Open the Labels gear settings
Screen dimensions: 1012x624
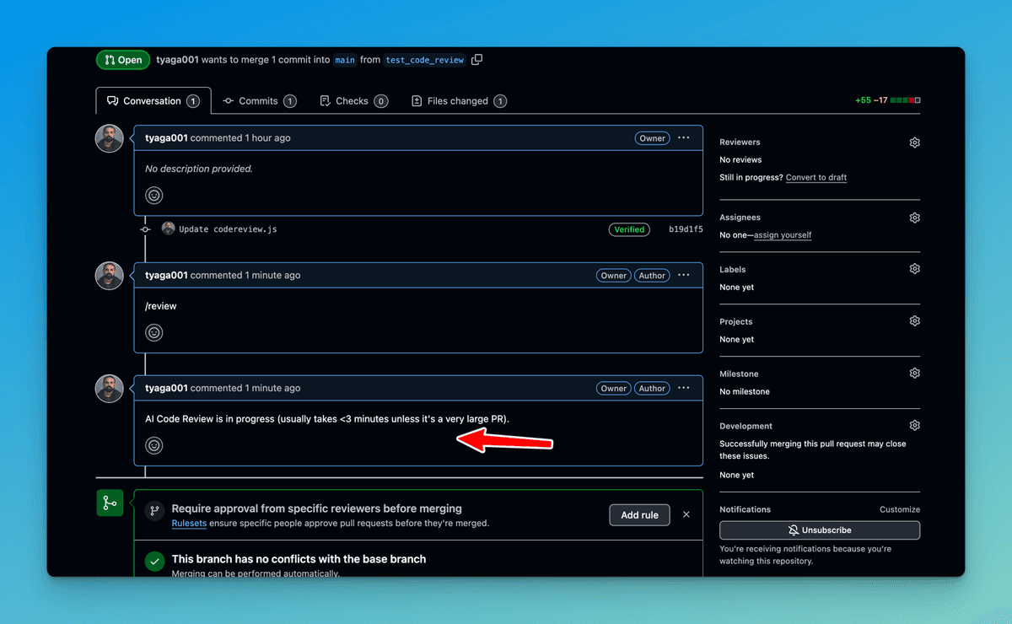914,269
